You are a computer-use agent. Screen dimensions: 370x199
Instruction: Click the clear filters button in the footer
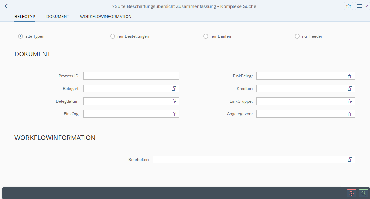pyautogui.click(x=351, y=193)
